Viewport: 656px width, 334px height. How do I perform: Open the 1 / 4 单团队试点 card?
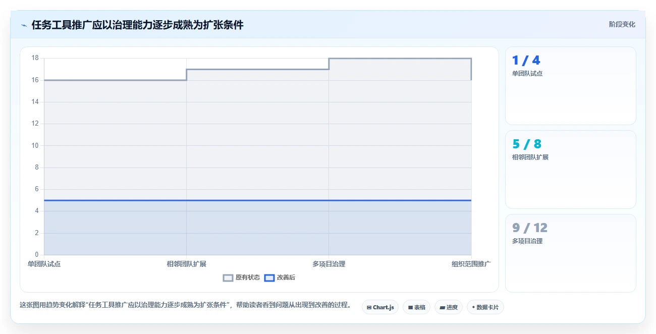pyautogui.click(x=570, y=86)
